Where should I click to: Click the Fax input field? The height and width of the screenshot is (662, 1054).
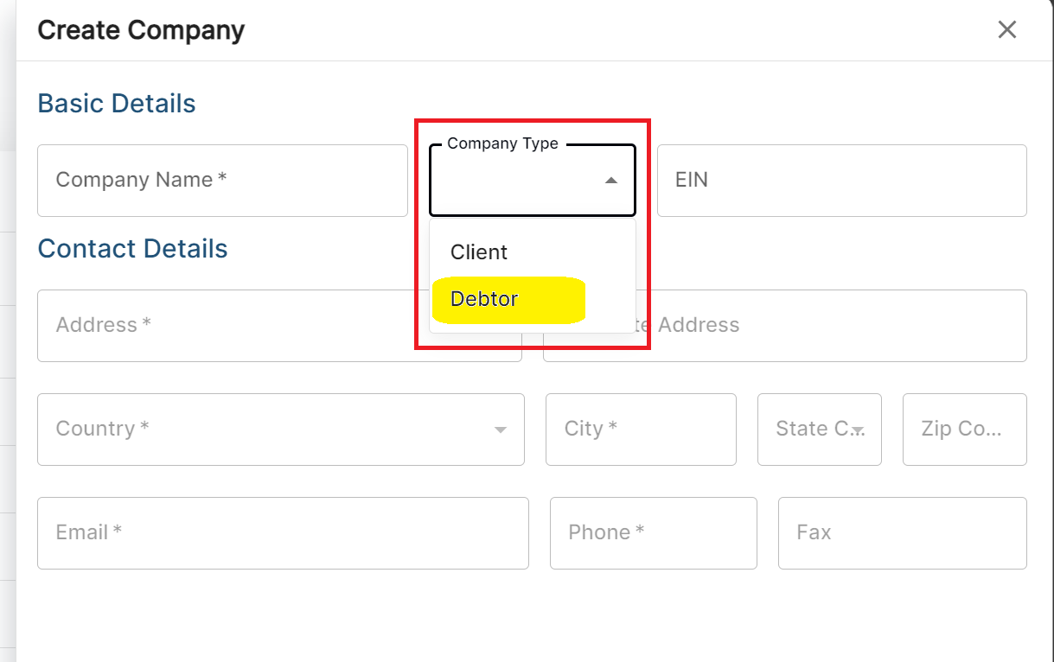pos(902,533)
